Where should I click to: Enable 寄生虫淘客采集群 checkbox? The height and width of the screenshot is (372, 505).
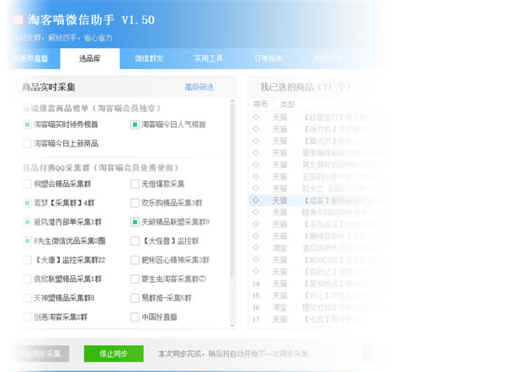(x=135, y=279)
